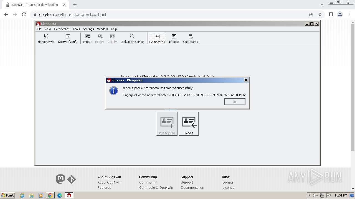Screen dimensions: 355x199
Task: Switch to the Certificates view
Action: 157,38
